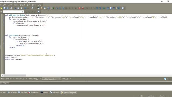Click the 'print len(indexes)' line
Image resolution: width=172 pixels, height=97 pixels.
[13, 59]
